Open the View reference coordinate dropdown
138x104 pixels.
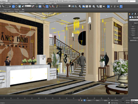tap(28, 6)
